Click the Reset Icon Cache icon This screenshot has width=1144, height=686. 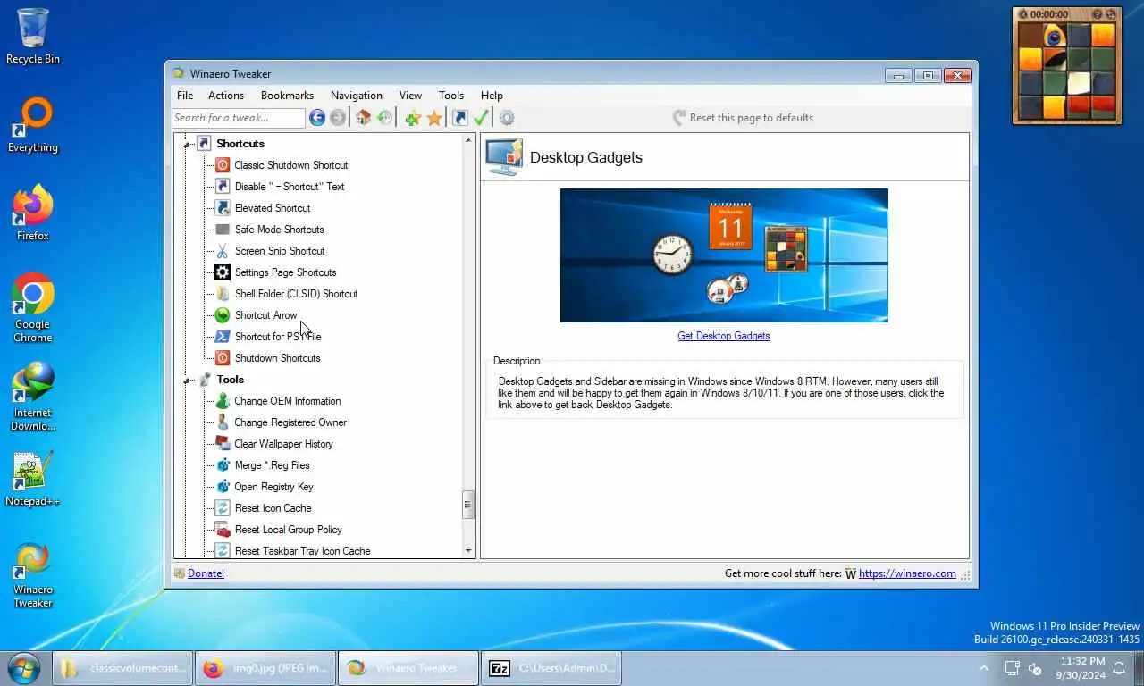(223, 508)
